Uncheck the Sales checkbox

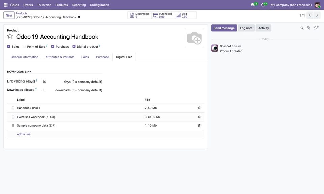9,46
